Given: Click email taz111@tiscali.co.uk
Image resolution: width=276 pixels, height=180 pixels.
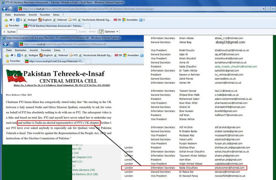Looking at the screenshot, I should [226, 91].
